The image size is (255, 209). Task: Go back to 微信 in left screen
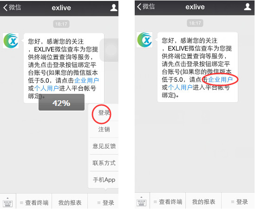coord(12,7)
